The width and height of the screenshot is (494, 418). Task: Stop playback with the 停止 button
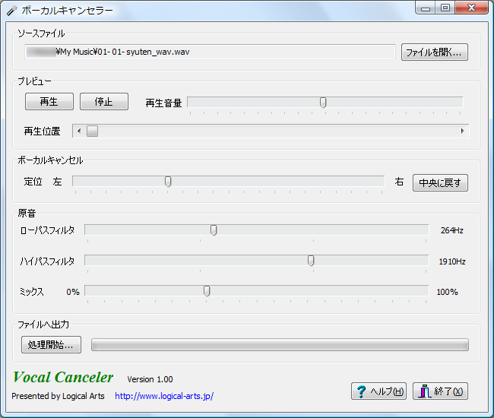click(x=104, y=101)
